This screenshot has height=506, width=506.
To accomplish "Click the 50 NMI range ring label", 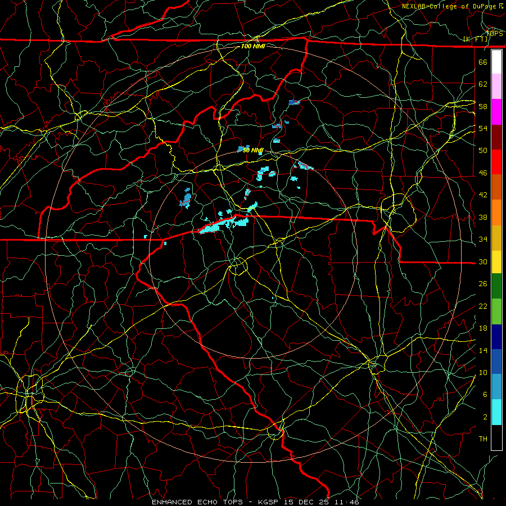I will click(253, 150).
